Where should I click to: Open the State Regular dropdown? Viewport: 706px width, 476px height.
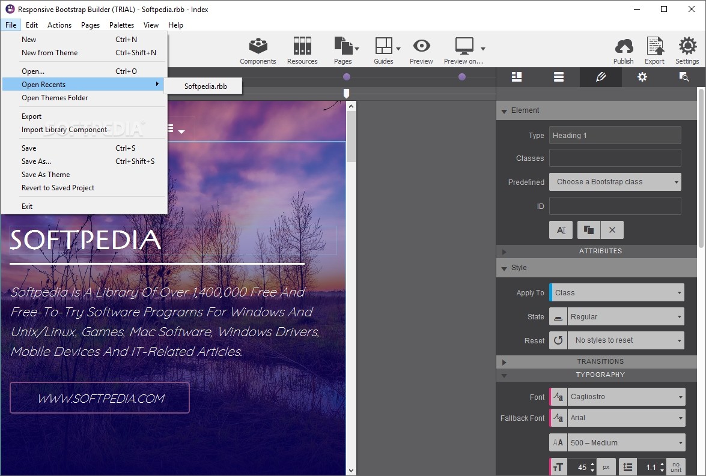point(626,316)
